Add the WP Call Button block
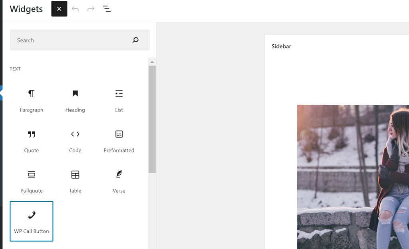The height and width of the screenshot is (249, 409). [32, 221]
